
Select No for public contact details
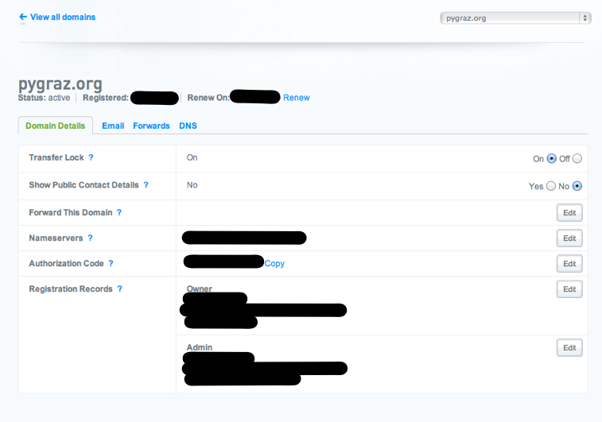tap(577, 186)
